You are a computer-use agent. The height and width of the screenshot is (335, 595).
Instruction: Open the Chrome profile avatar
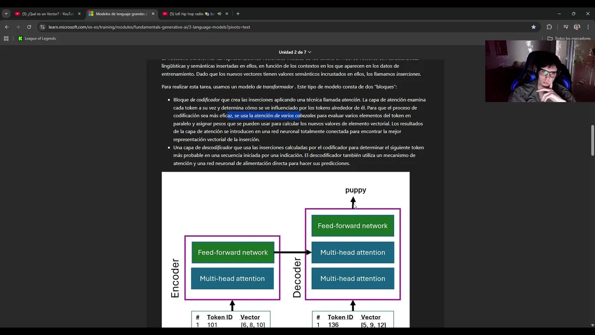[x=577, y=27]
